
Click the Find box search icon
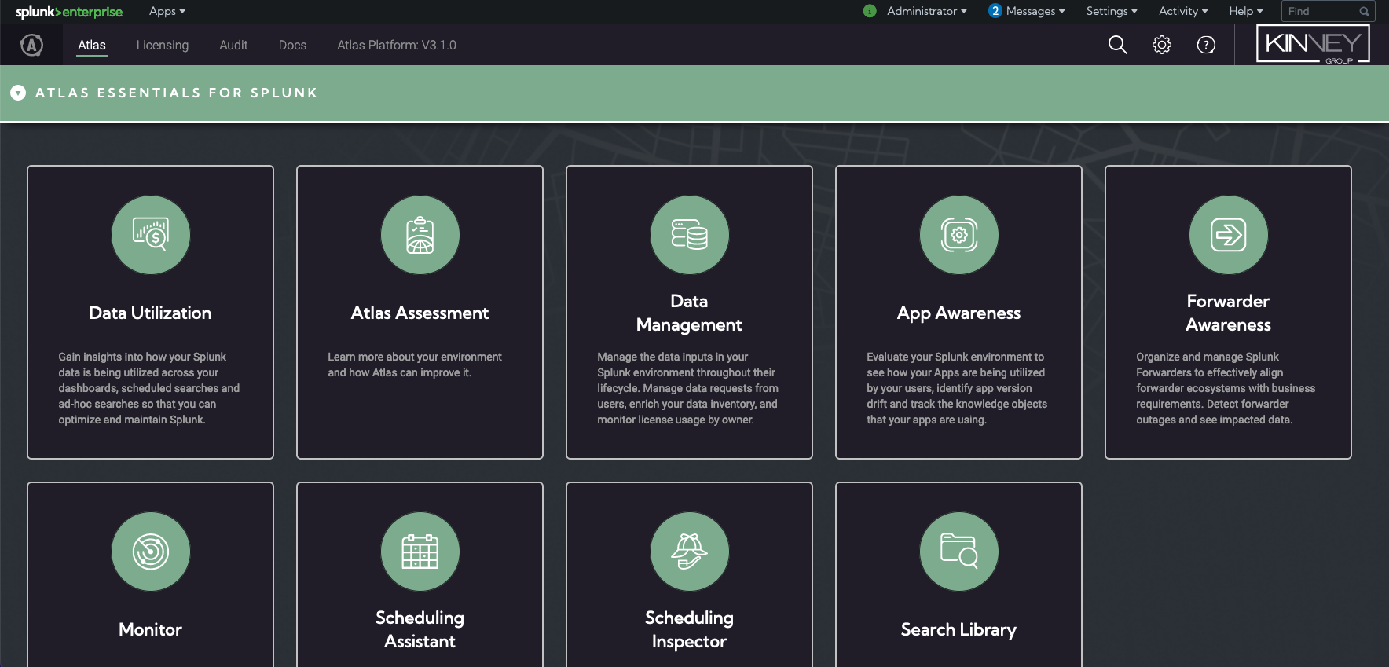(x=1365, y=11)
